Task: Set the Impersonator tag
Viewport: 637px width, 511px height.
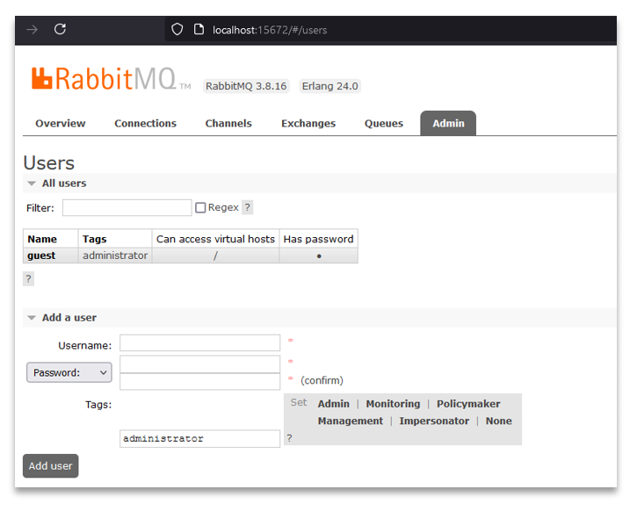Action: point(434,421)
